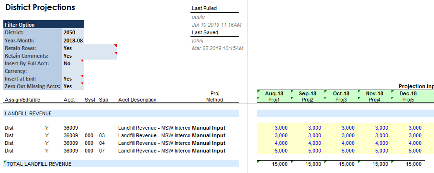Select Manual Input method for sub 03 row
The width and height of the screenshot is (434, 173).
coord(209,135)
